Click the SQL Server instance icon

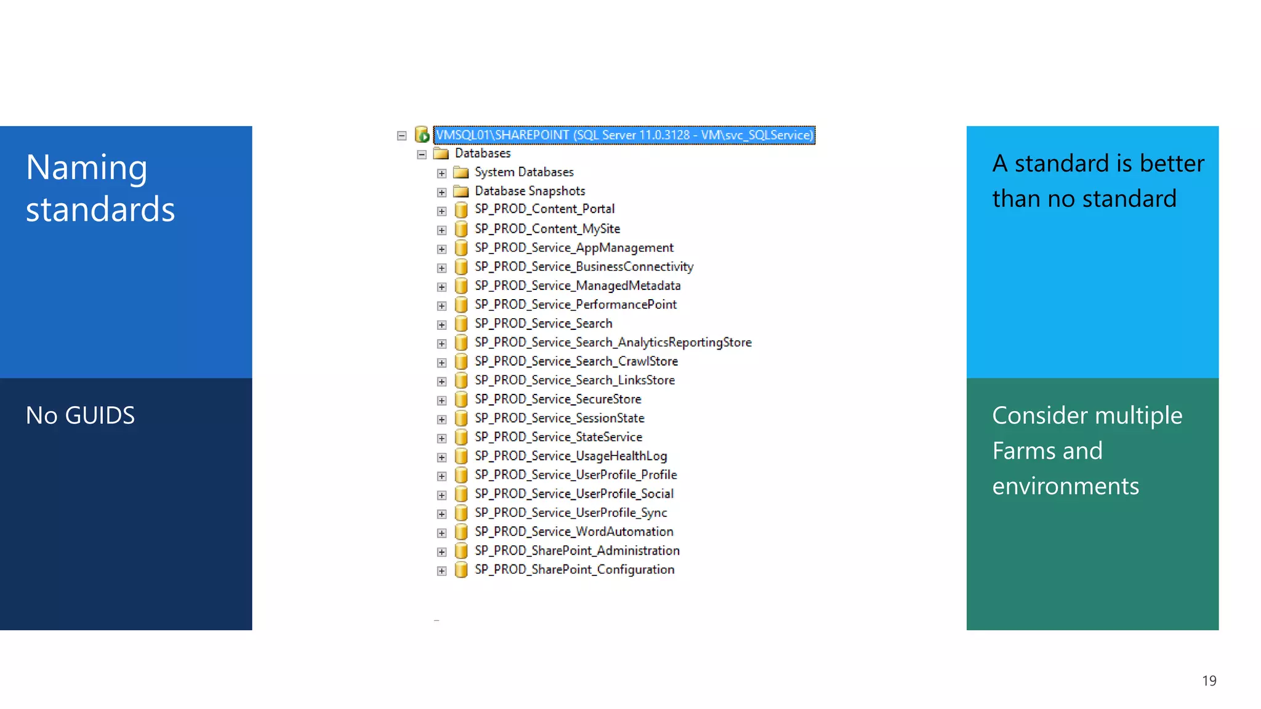point(422,134)
